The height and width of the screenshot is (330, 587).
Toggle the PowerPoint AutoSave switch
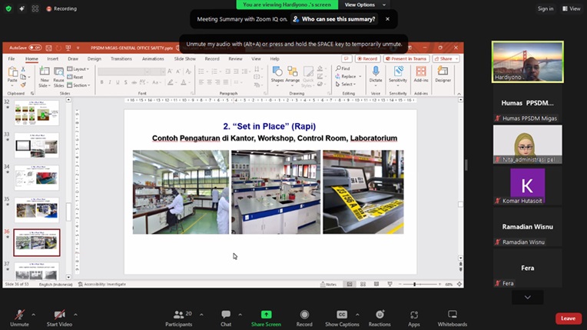tap(35, 48)
